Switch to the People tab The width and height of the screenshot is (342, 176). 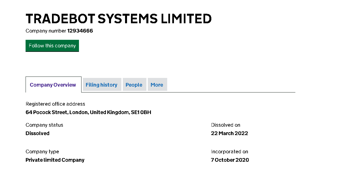(x=134, y=85)
